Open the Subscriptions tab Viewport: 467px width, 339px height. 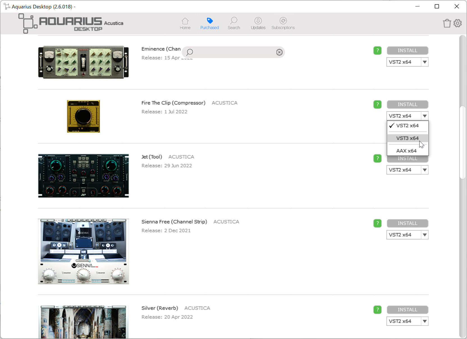pyautogui.click(x=283, y=23)
